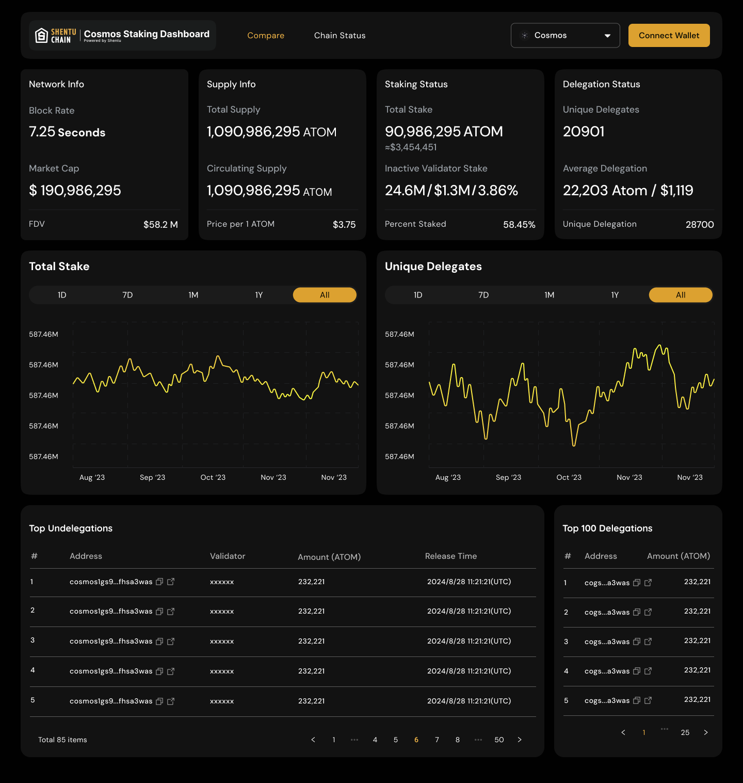743x783 pixels.
Task: Switch to Chain Status tab
Action: [x=340, y=36]
